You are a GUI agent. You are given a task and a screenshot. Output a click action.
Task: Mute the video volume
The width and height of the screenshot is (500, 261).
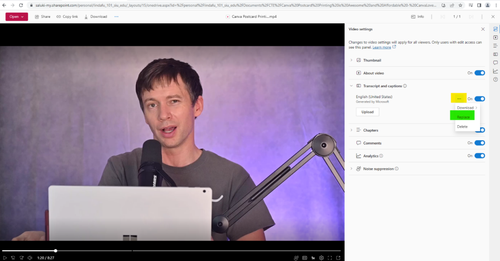pyautogui.click(x=29, y=258)
